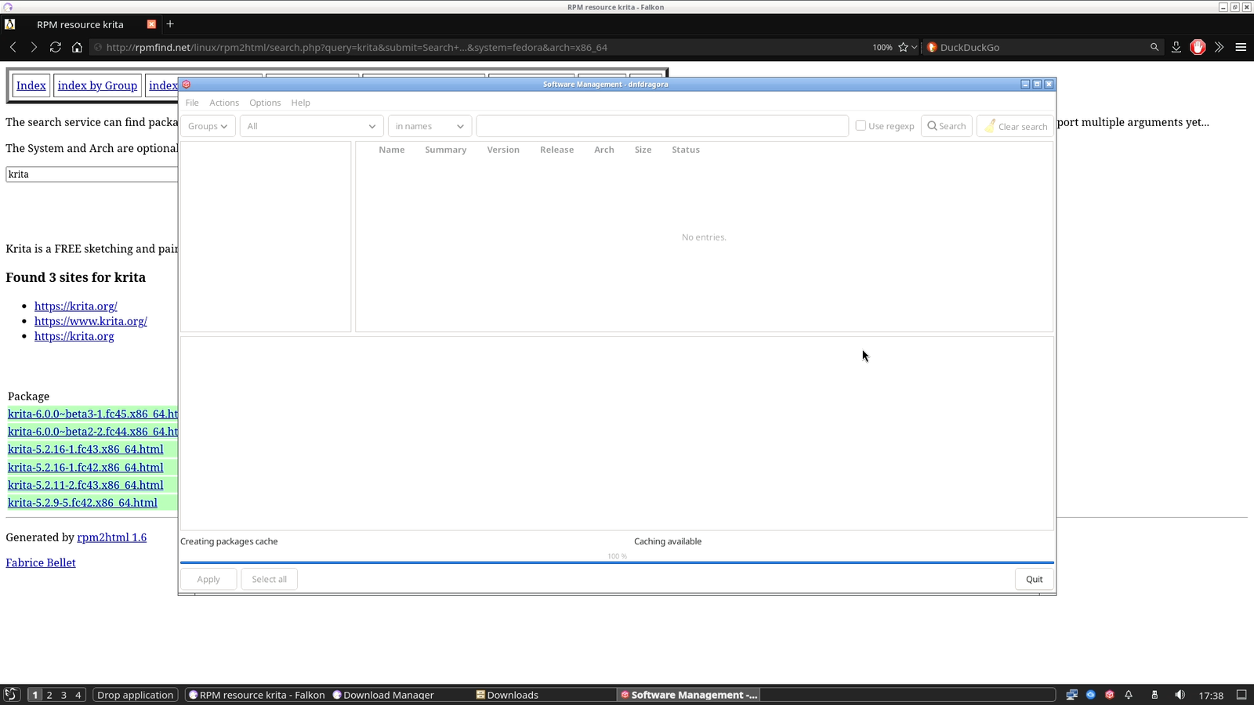The image size is (1254, 705).
Task: Click the DuckDuckGo search engine logo
Action: [932, 47]
